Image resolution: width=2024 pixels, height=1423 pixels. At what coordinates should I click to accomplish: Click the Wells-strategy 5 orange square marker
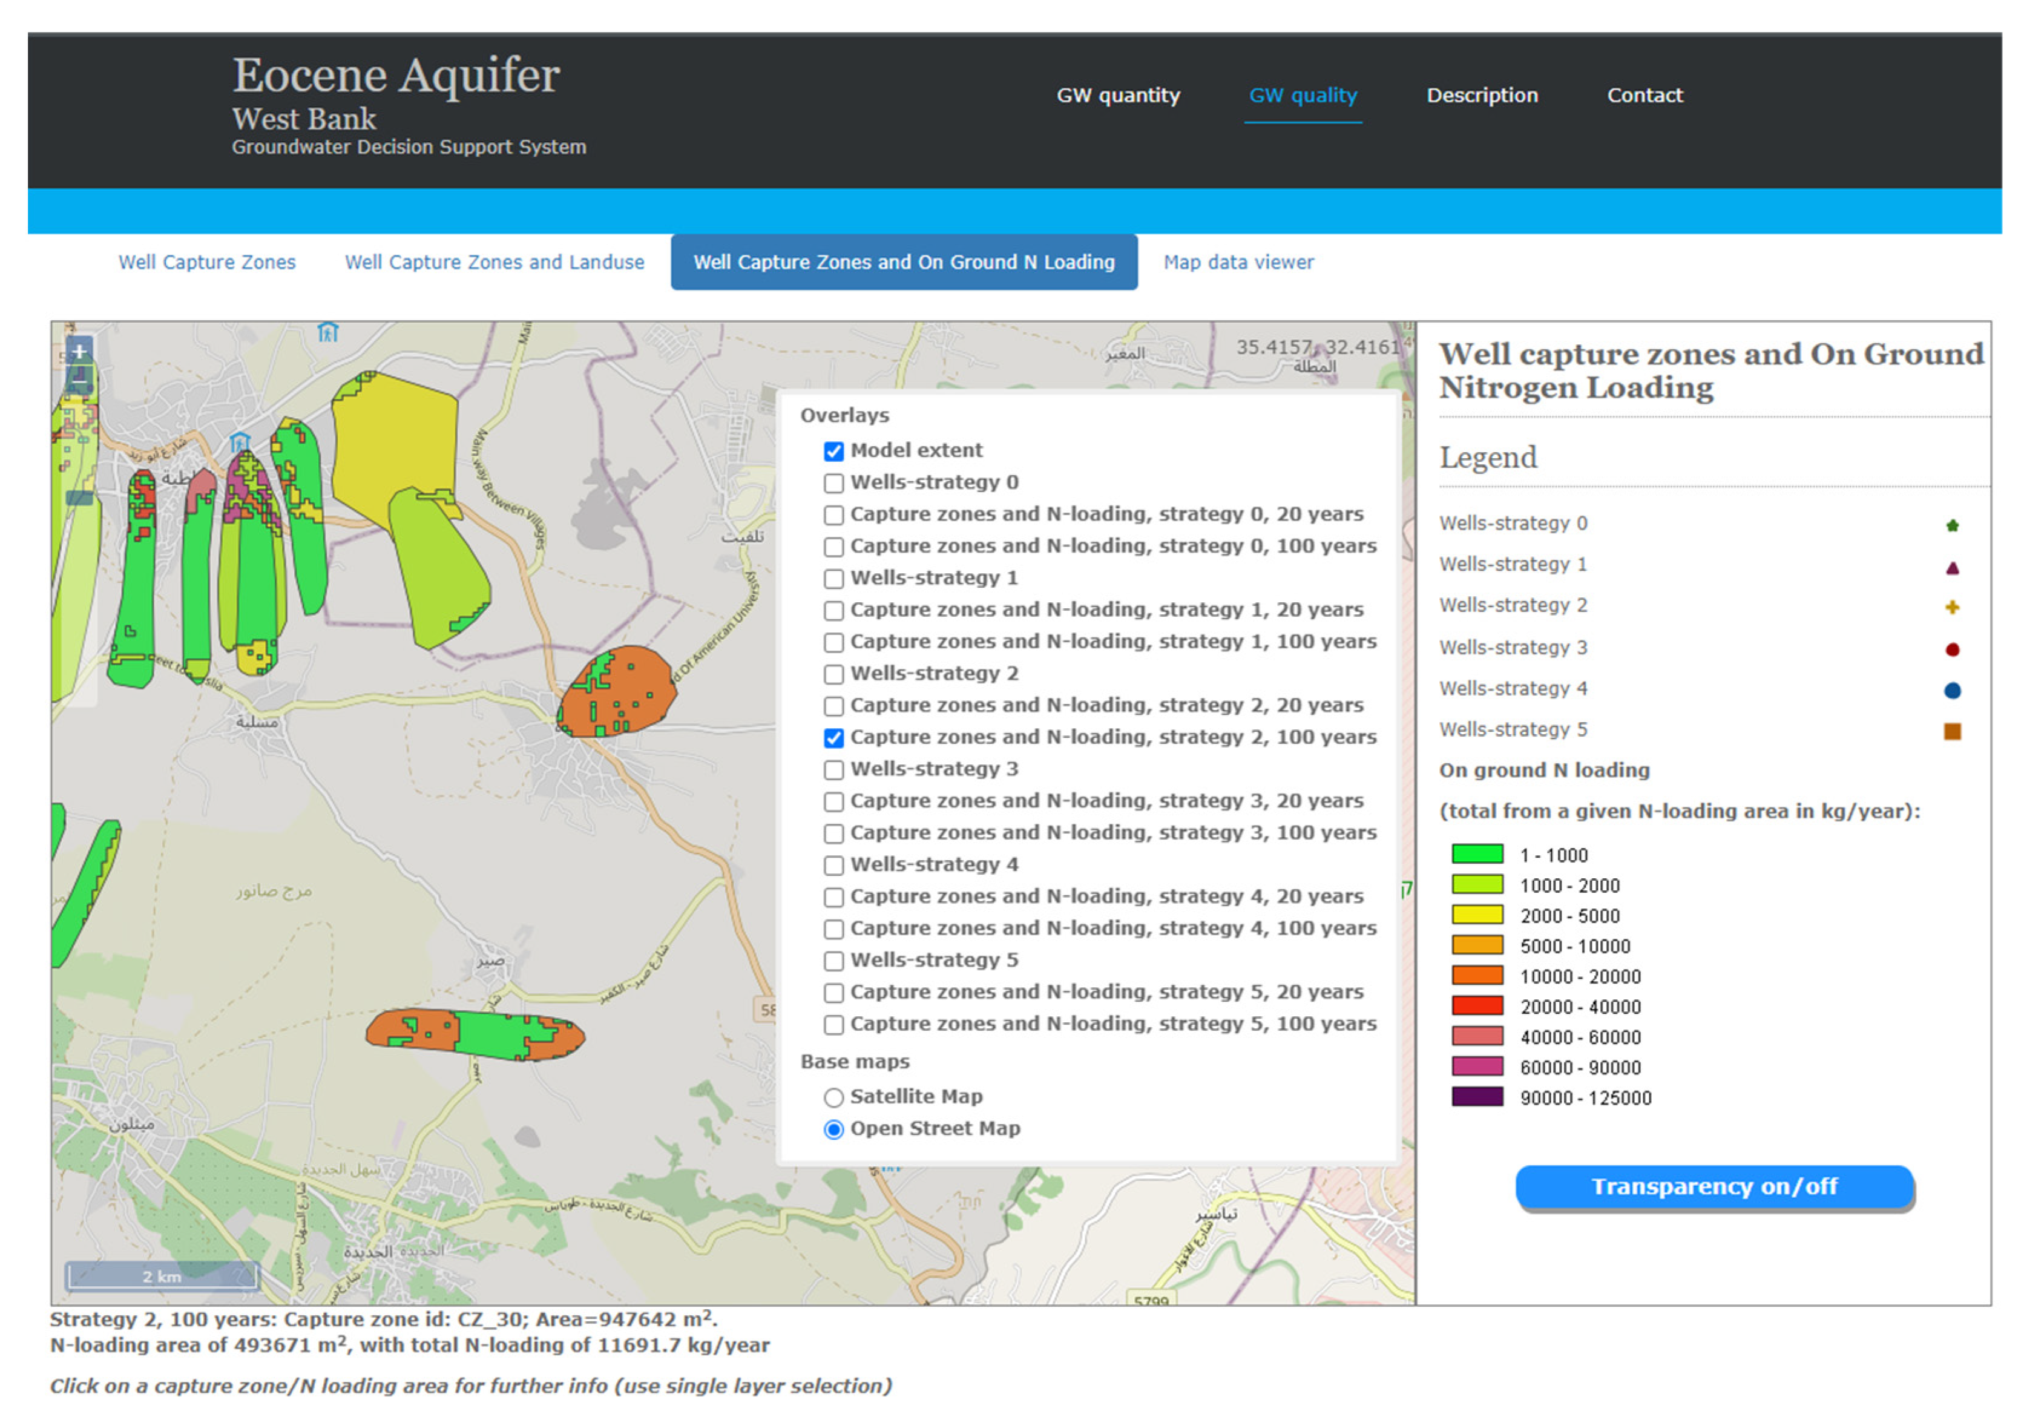point(1952,731)
